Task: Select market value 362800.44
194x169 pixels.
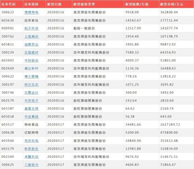Action: point(169,12)
